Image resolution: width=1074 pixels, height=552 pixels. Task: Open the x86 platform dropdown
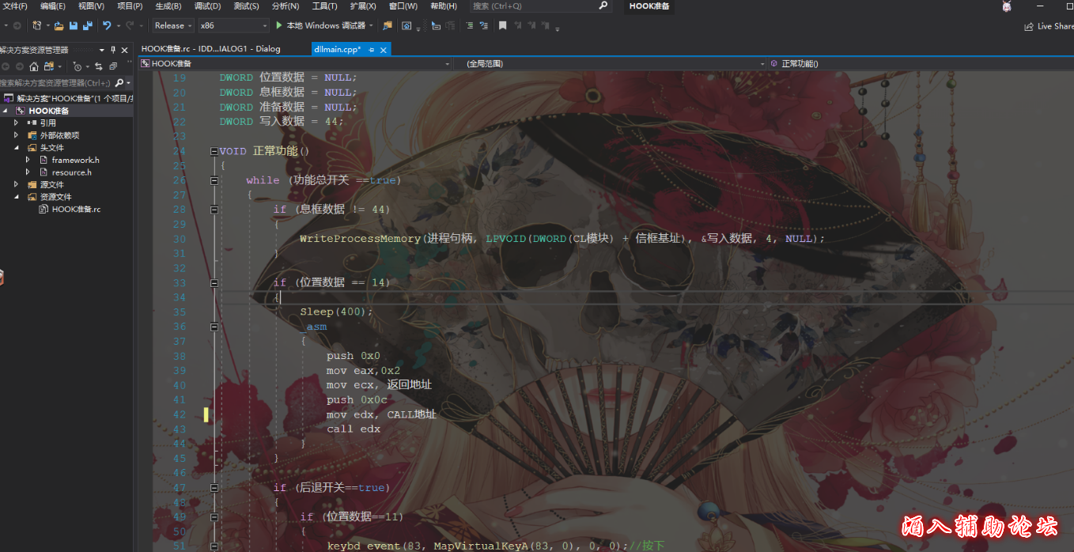[231, 25]
